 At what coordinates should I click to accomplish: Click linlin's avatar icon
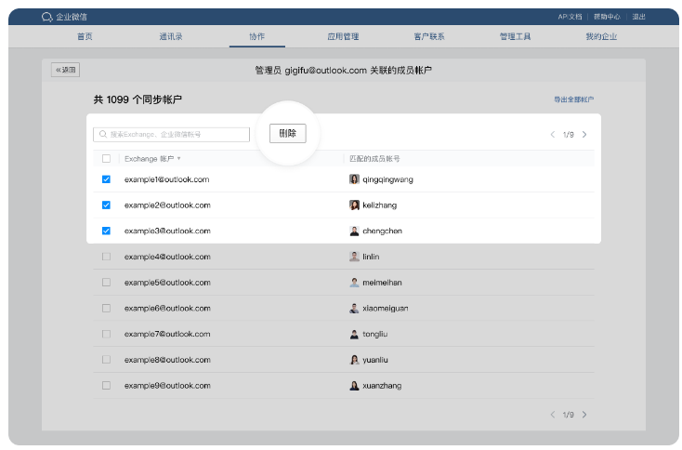(x=354, y=257)
